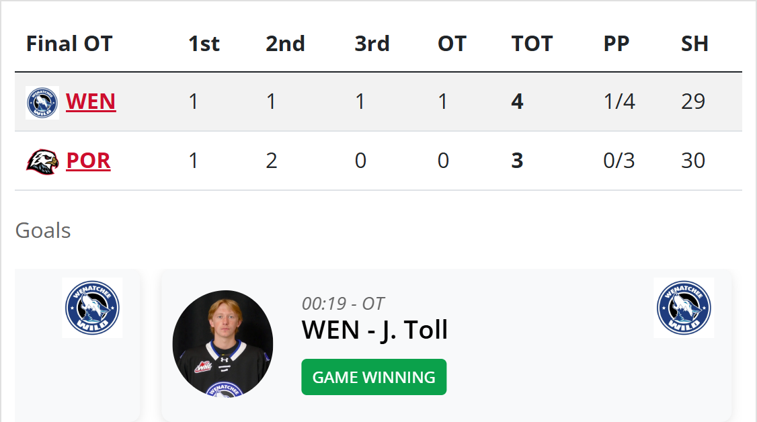Click the PP column header

pos(616,44)
